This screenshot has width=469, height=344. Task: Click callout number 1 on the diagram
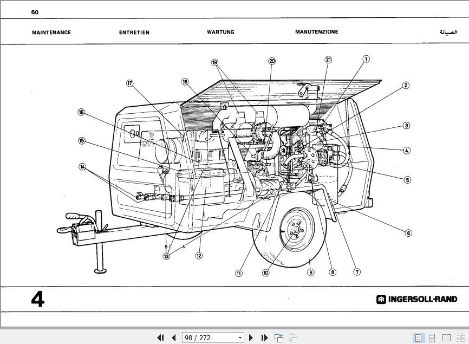[x=366, y=58]
